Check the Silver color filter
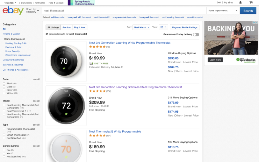 pyautogui.click(x=4, y=90)
